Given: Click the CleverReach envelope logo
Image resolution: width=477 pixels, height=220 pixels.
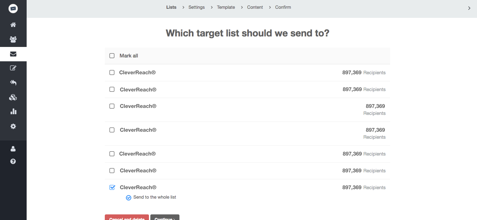Looking at the screenshot, I should (x=13, y=8).
